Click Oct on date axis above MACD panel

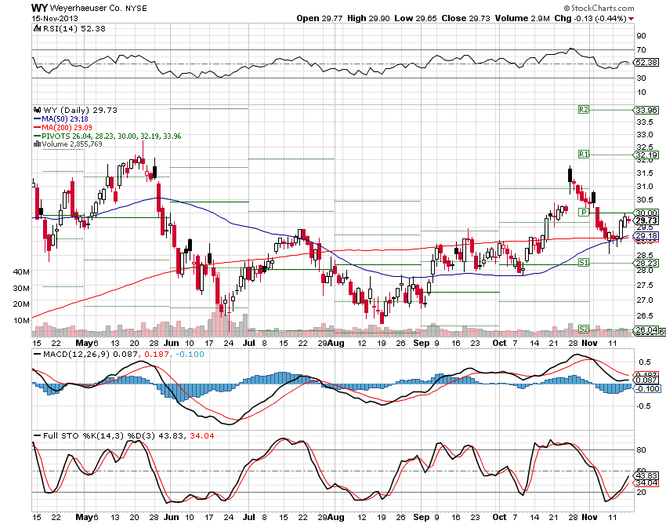coord(500,343)
